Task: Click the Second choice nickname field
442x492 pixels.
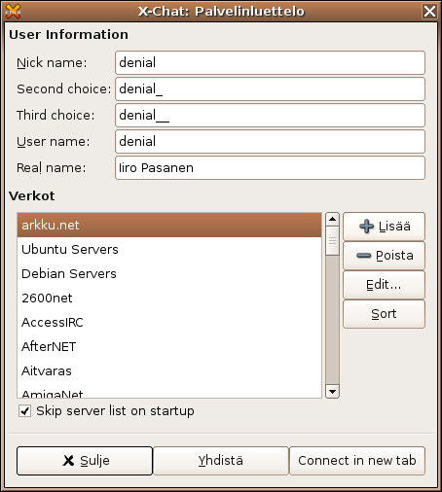Action: 270,88
